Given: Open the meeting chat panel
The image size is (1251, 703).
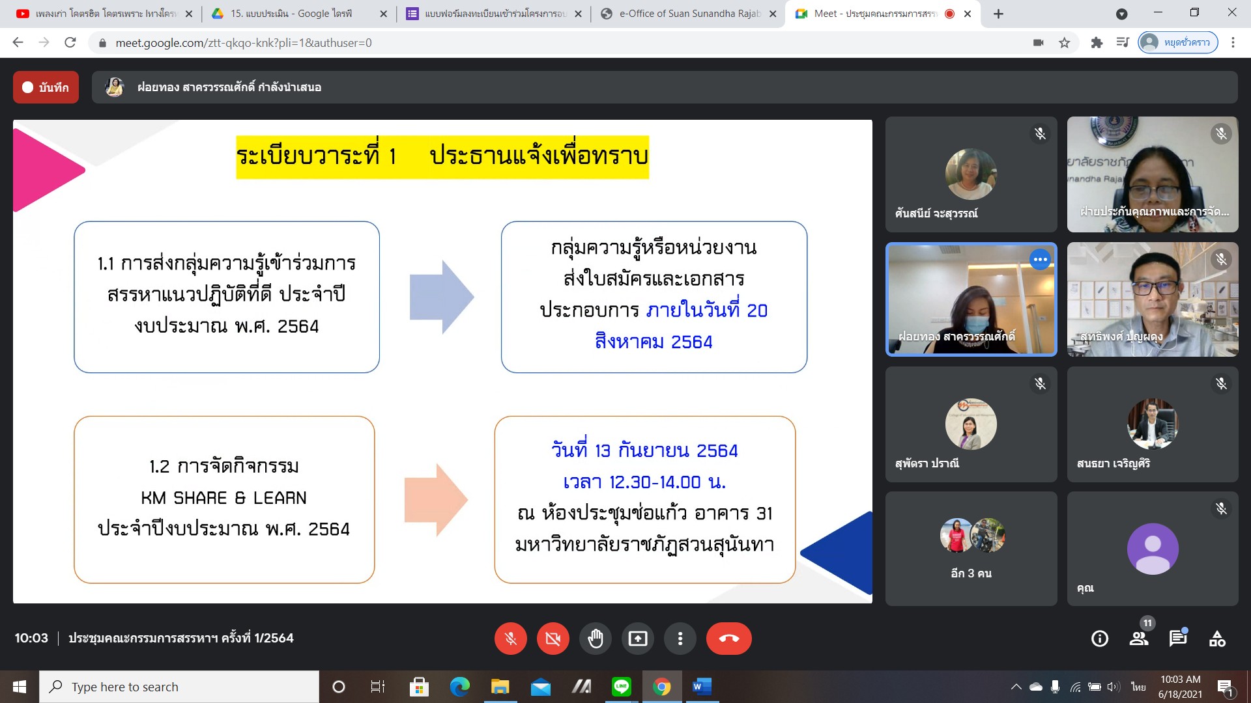Looking at the screenshot, I should pyautogui.click(x=1177, y=639).
